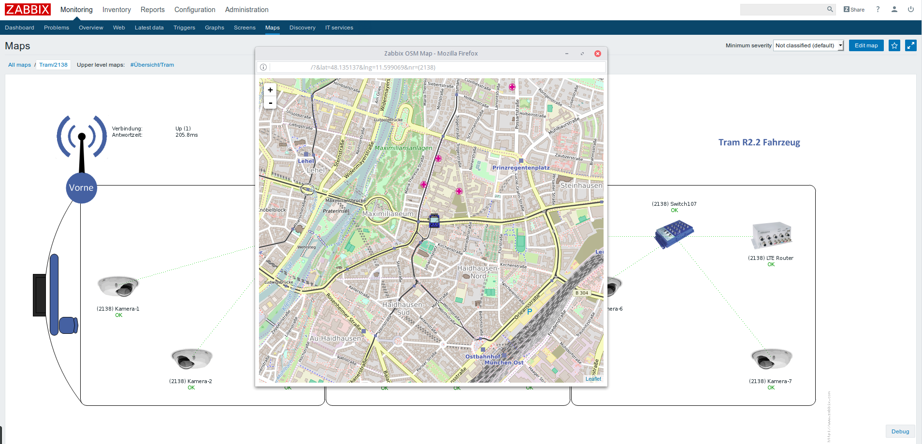The width and height of the screenshot is (922, 444).
Task: Select the LTE Router device icon
Action: (x=772, y=235)
